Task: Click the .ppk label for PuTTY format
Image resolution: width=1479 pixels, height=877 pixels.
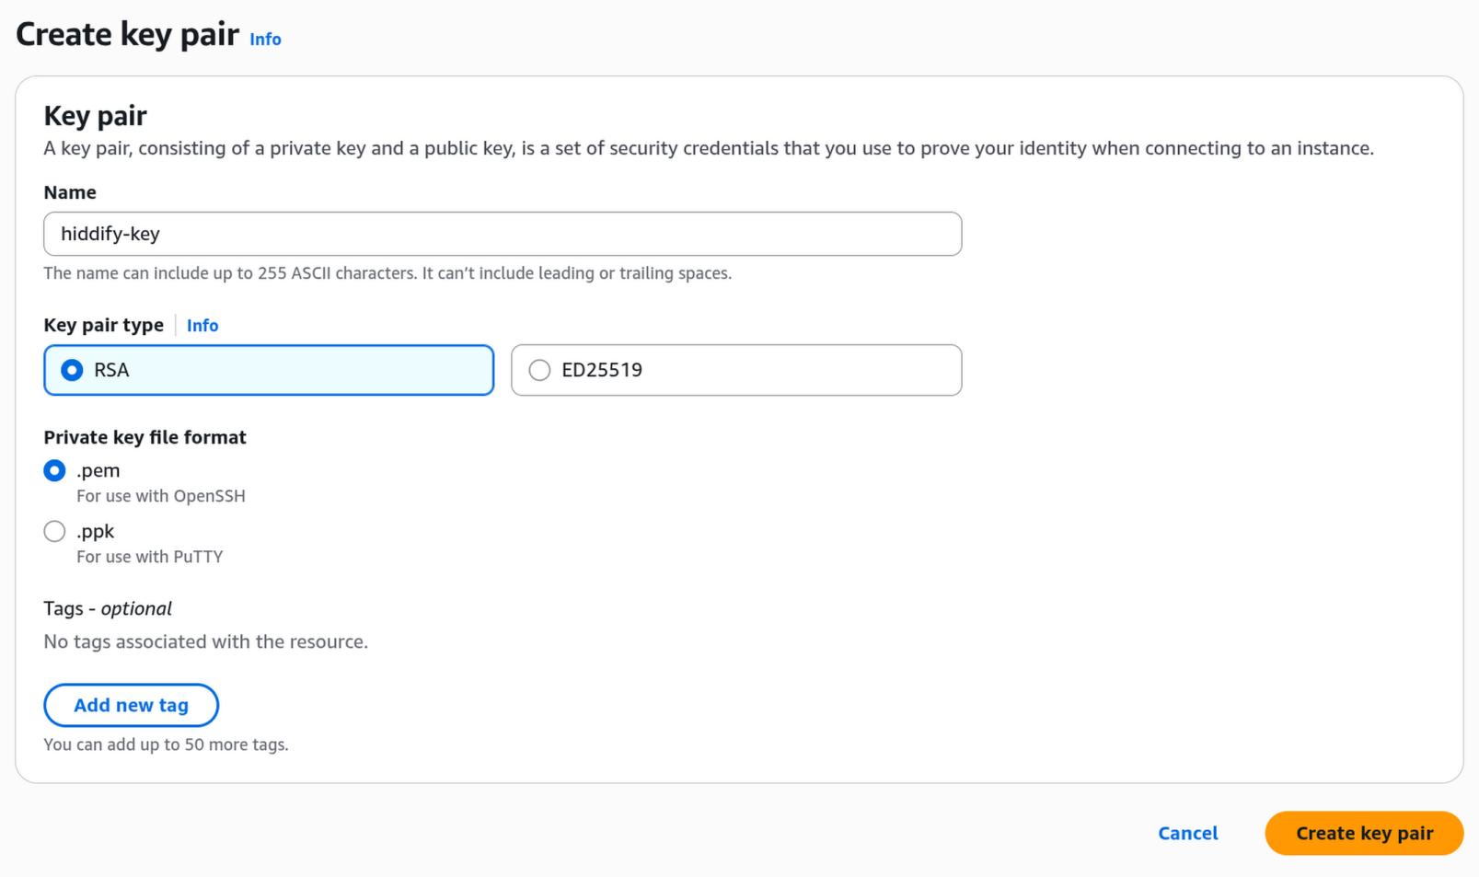Action: click(x=95, y=531)
